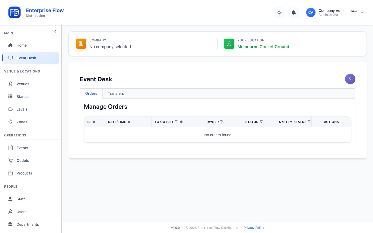Open the notifications bell
The image size is (373, 233).
[x=294, y=12]
